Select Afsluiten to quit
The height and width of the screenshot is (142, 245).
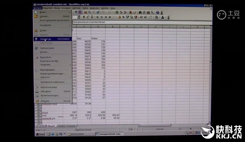[x=53, y=101]
